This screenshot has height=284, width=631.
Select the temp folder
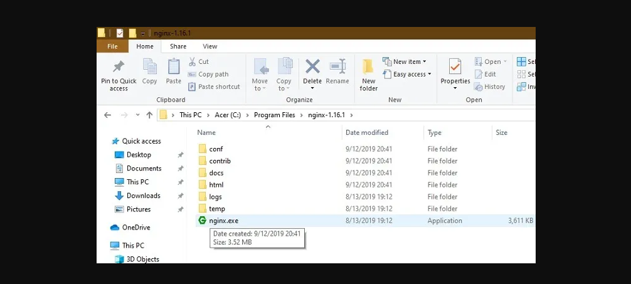[217, 209]
